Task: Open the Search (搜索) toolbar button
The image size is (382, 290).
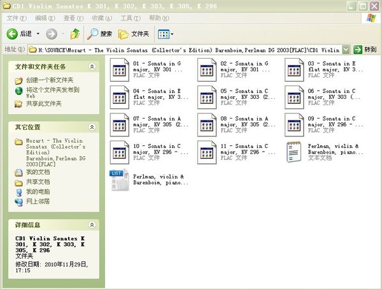Action: 99,33
